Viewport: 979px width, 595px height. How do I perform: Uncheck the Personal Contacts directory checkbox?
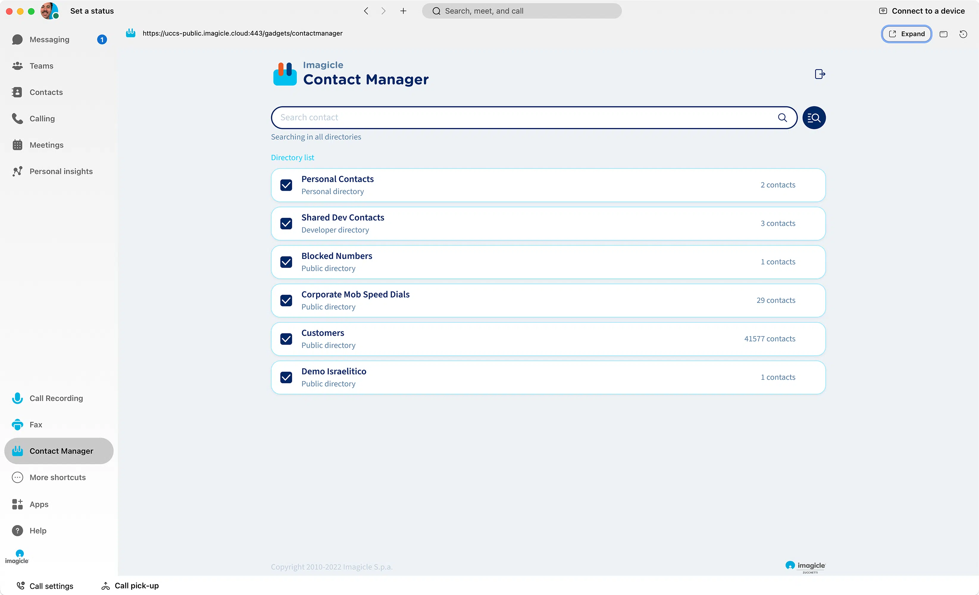(286, 185)
